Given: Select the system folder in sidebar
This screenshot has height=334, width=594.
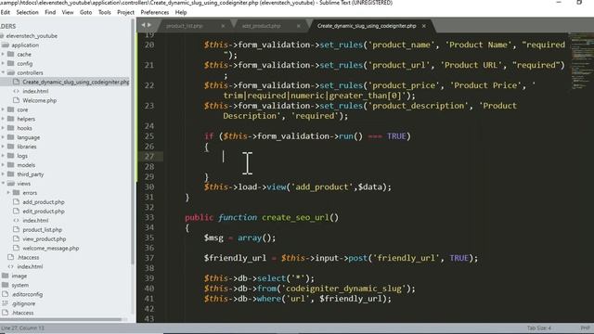Looking at the screenshot, I should pos(19,285).
